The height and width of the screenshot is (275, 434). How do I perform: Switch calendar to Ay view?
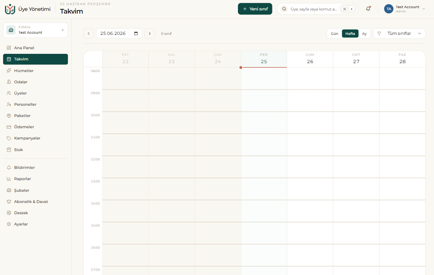tap(364, 33)
